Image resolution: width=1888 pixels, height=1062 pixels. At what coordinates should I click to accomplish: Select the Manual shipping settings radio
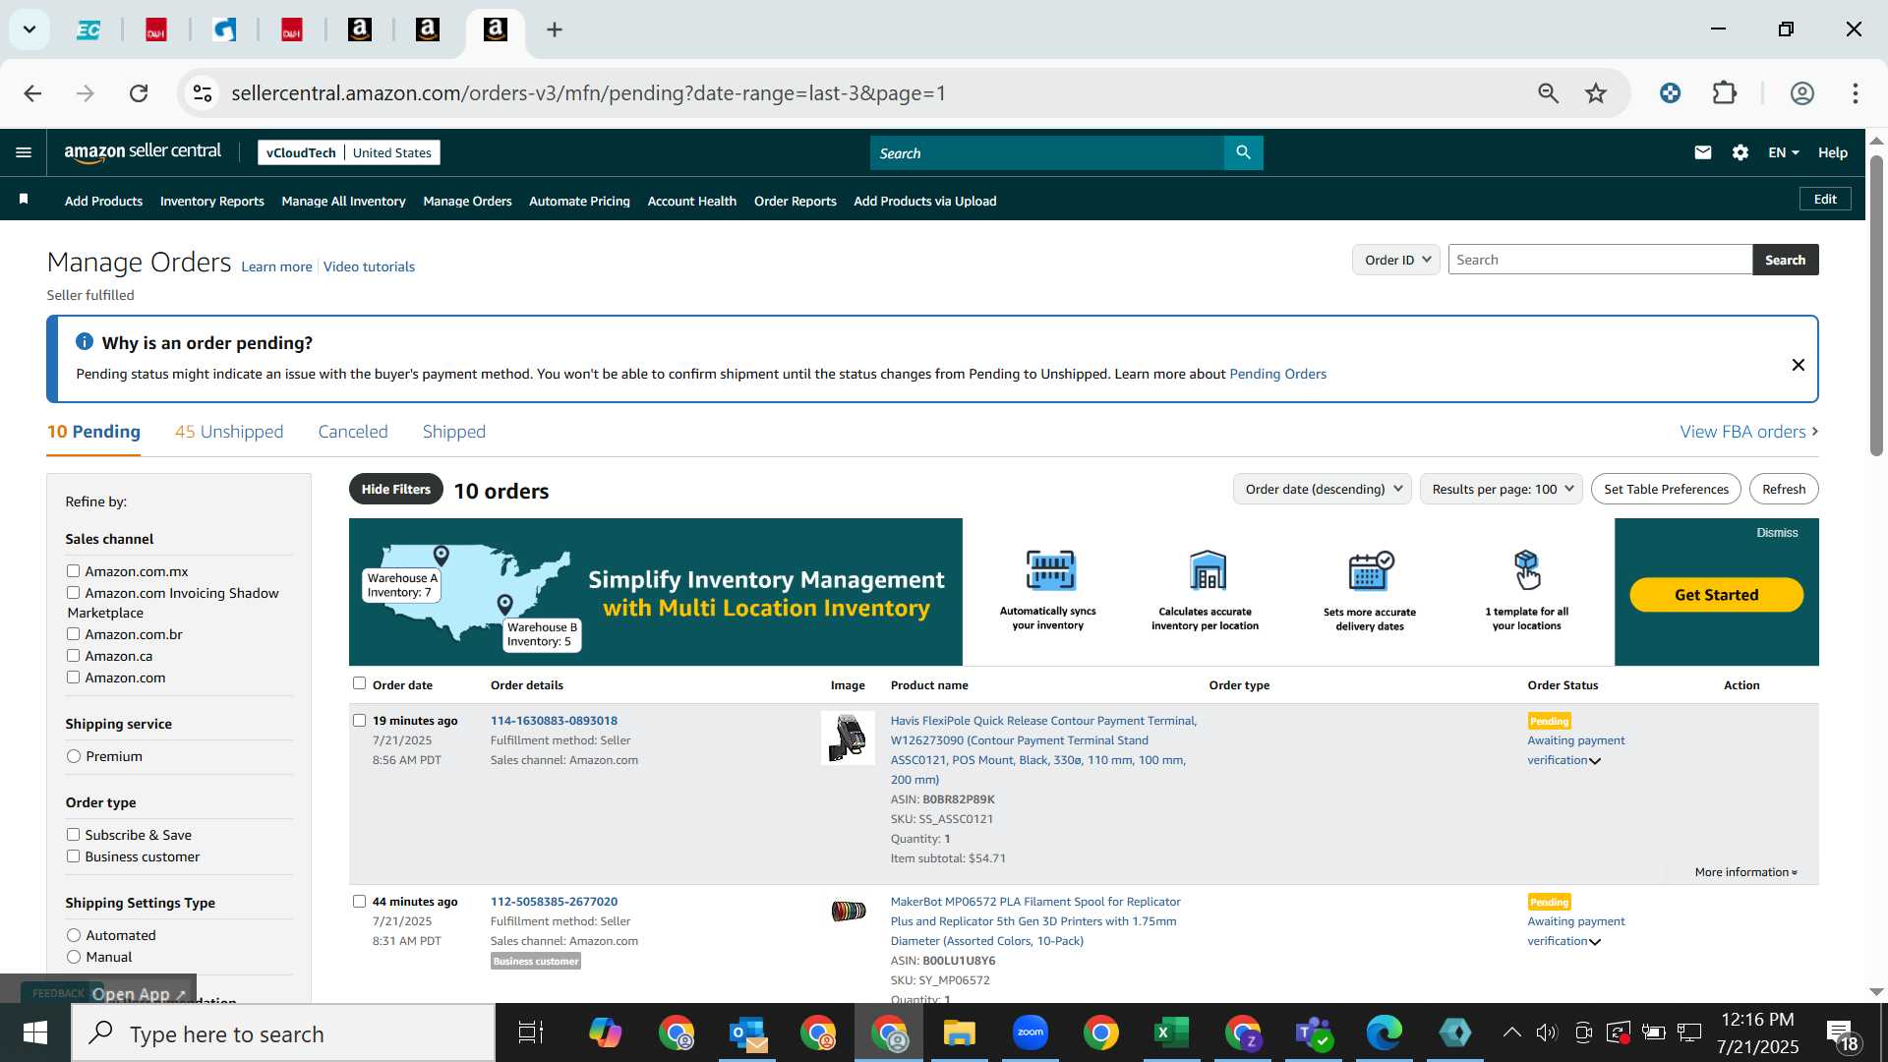pos(74,957)
